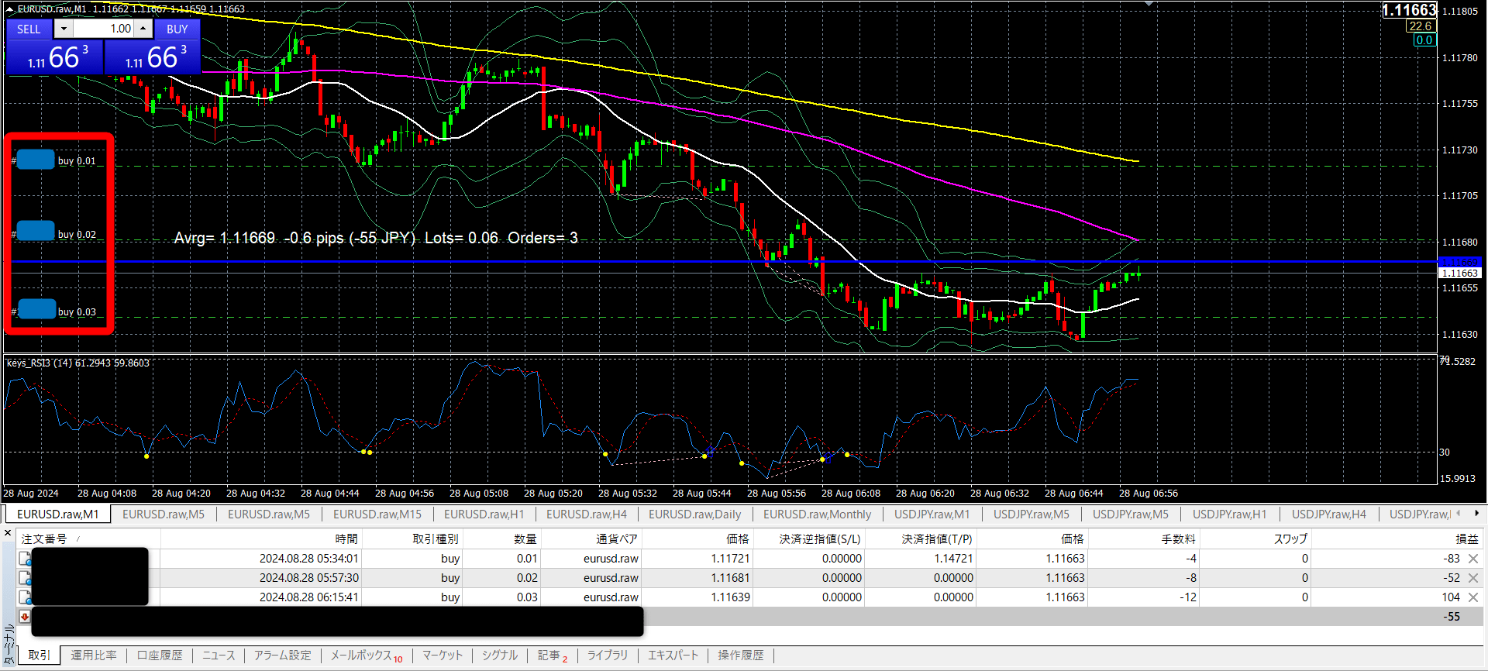Image resolution: width=1488 pixels, height=671 pixels.
Task: Click the -55 total profit value
Action: click(x=1452, y=617)
